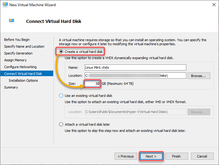Click the existing disk Location field
This screenshot has width=219, height=165.
(135, 112)
